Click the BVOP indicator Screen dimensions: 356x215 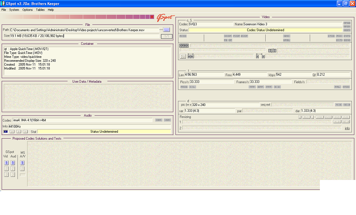(x=244, y=36)
